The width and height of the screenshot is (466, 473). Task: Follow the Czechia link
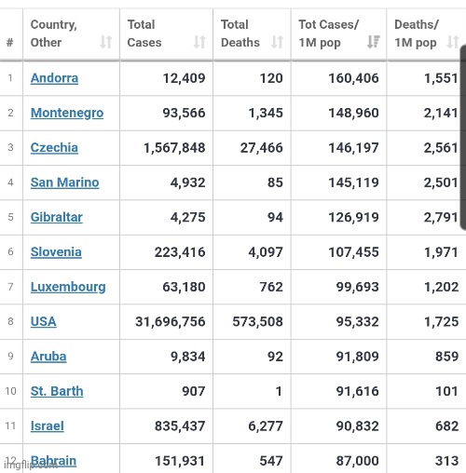(54, 148)
